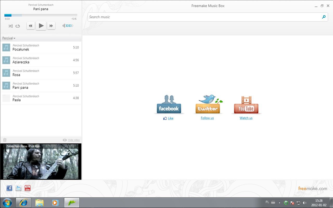Play the track titled Rosa
This screenshot has width=333, height=208.
pos(41,73)
